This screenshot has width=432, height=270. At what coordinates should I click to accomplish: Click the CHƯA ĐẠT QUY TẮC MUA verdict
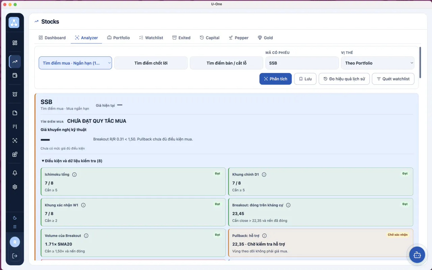point(97,121)
